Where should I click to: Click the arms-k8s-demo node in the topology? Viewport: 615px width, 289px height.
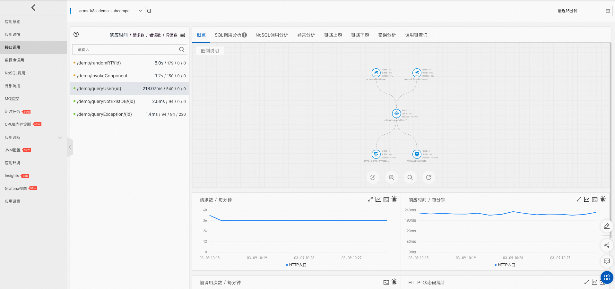click(376, 73)
